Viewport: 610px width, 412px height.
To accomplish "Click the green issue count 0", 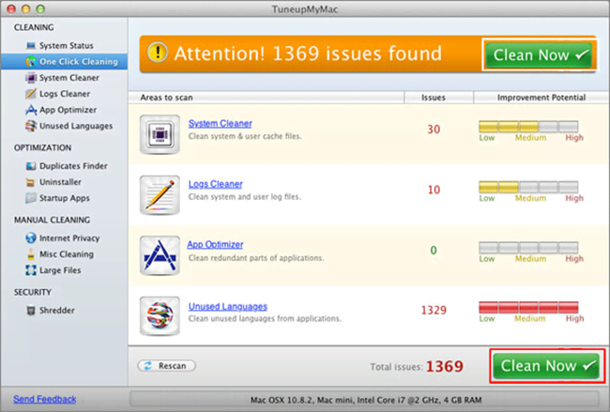I will click(434, 251).
